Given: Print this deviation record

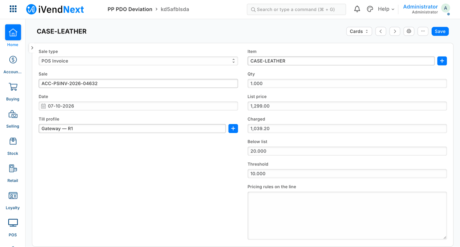Looking at the screenshot, I should point(409,31).
